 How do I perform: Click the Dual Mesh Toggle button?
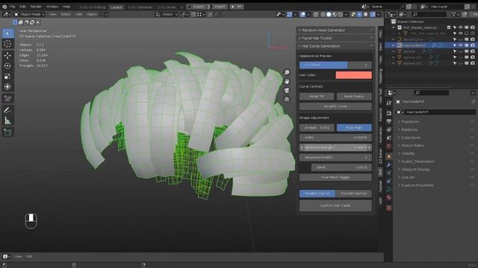click(335, 177)
